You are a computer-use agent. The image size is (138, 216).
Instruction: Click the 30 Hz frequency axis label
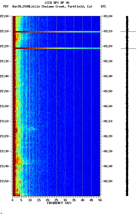click(x=65, y=200)
